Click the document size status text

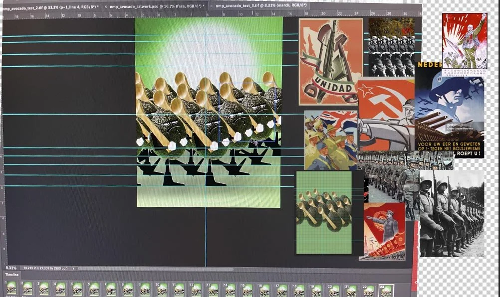[x=45, y=269]
